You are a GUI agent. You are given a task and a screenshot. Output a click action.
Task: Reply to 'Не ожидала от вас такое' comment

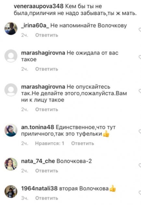[46, 69]
